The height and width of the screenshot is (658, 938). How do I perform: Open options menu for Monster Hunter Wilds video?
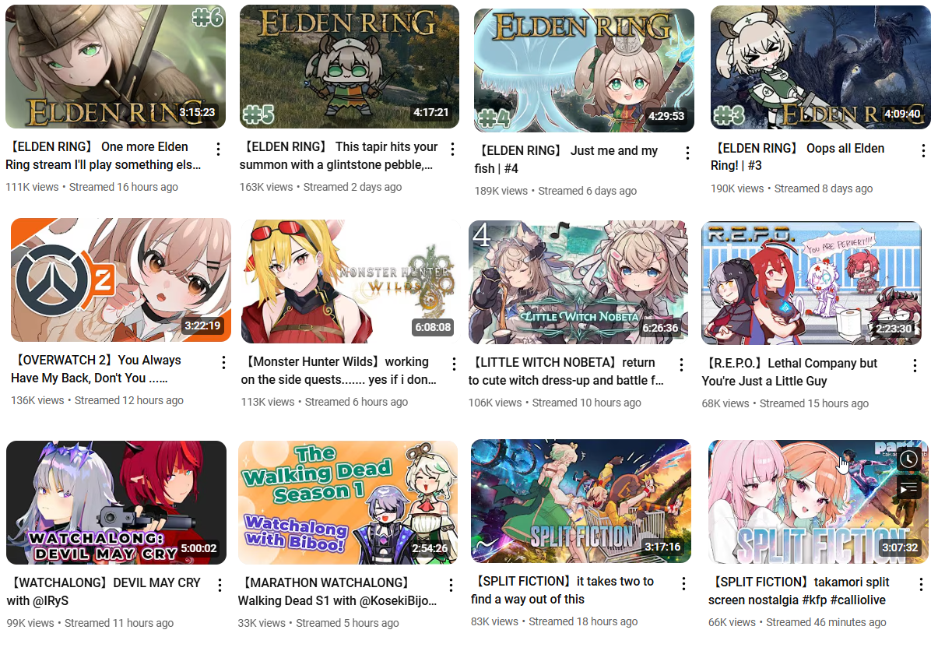click(454, 364)
